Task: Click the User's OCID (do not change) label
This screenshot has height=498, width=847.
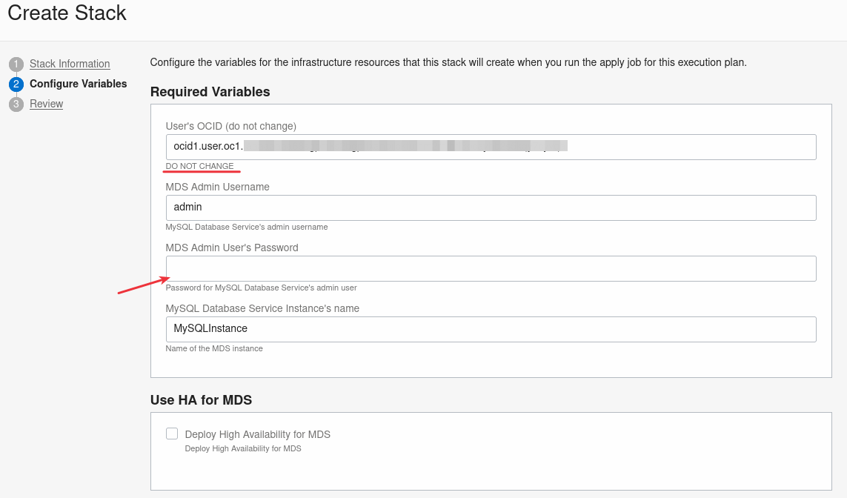Action: coord(230,126)
